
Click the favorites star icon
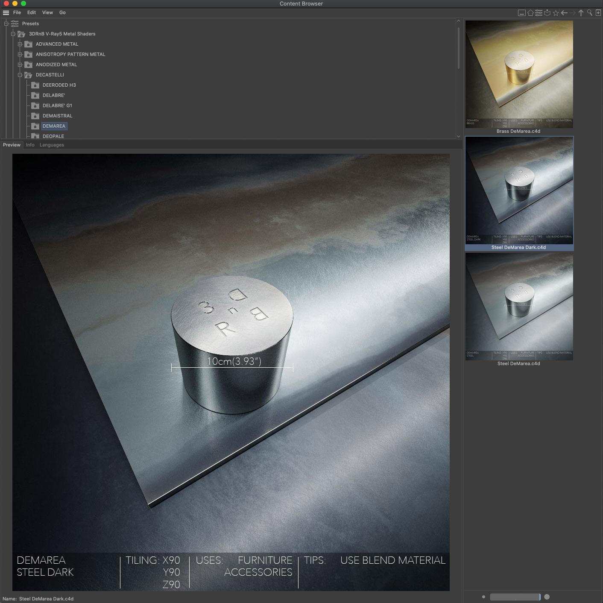pos(556,13)
